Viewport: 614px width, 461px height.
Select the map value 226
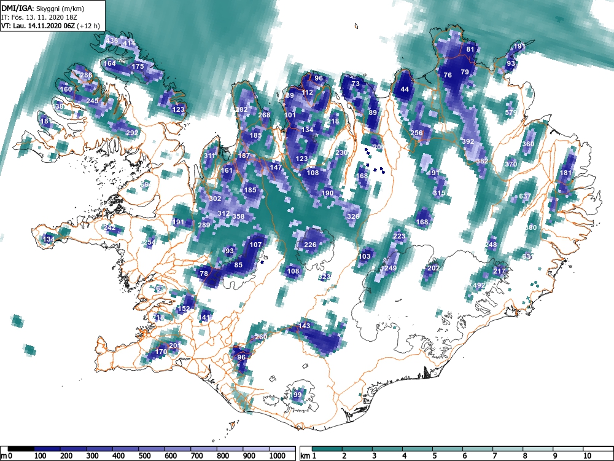pyautogui.click(x=310, y=245)
